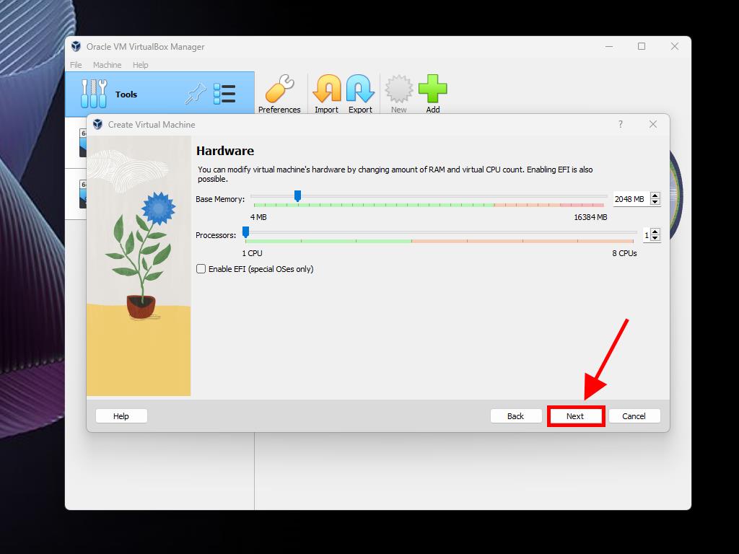Cancel the Create Virtual Machine wizard
The height and width of the screenshot is (554, 739).
click(x=634, y=416)
